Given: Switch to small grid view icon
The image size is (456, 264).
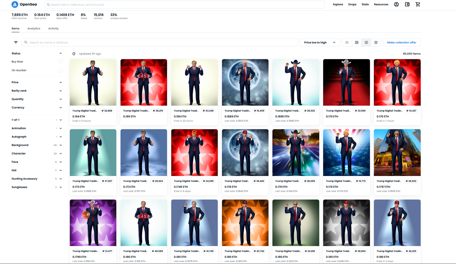Looking at the screenshot, I should point(357,43).
